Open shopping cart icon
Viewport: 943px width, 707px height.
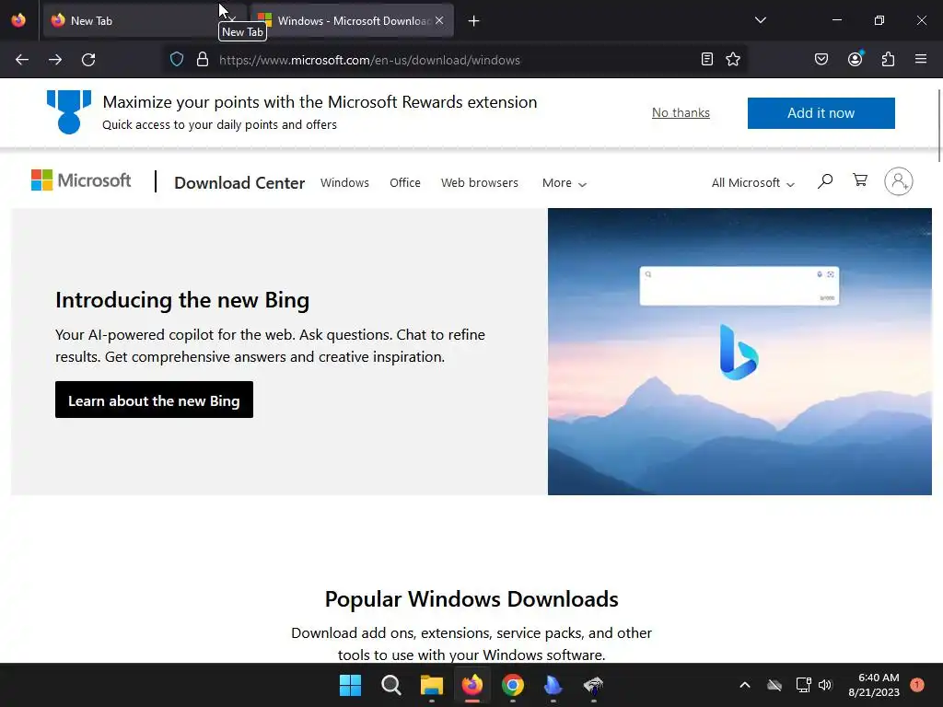[x=860, y=180]
